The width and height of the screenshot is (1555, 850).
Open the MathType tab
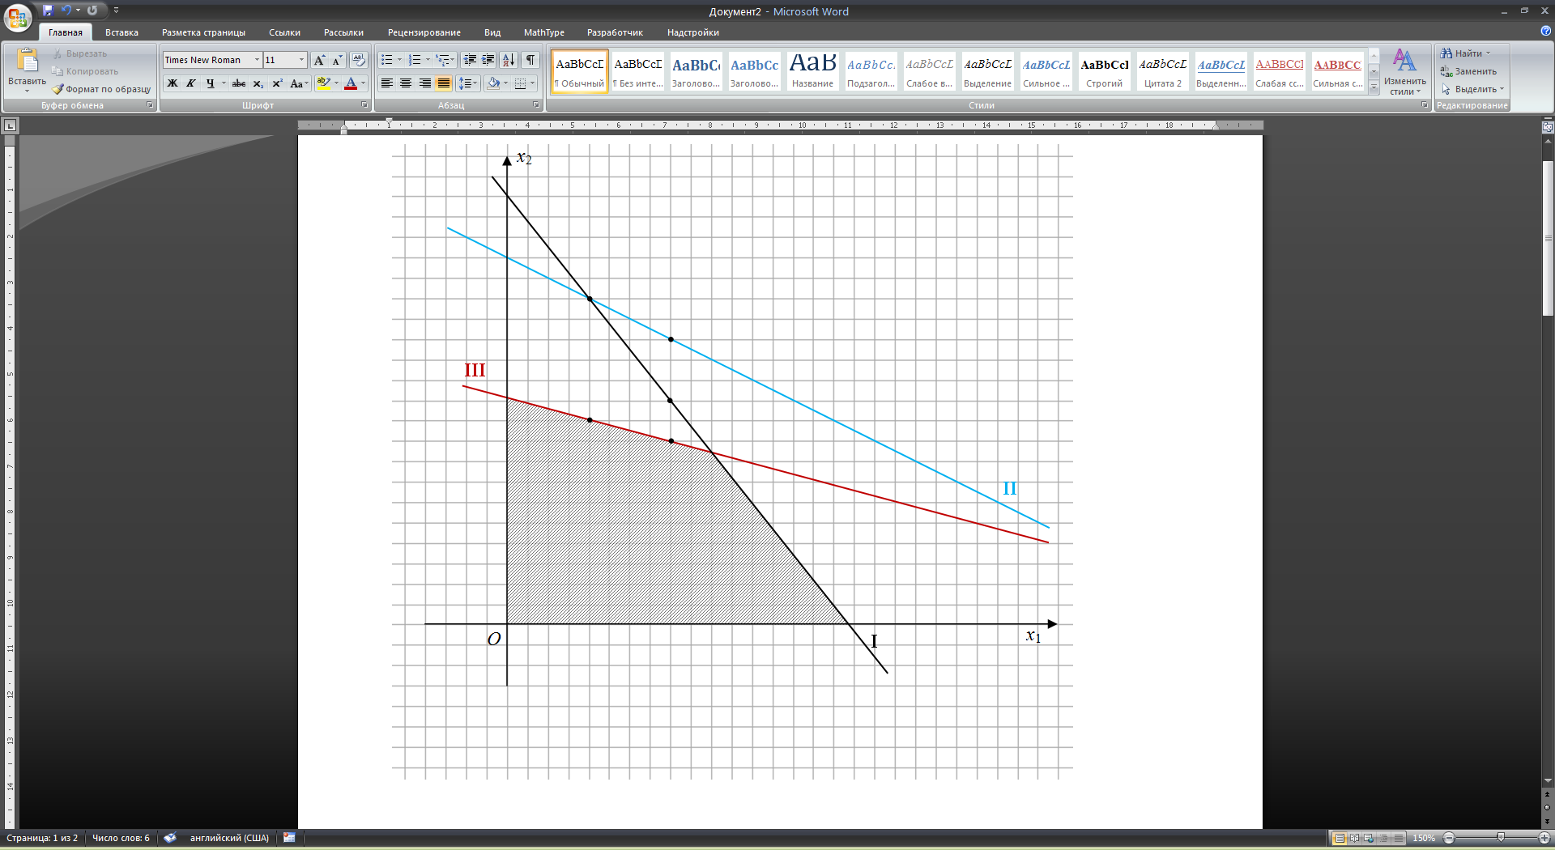click(543, 32)
